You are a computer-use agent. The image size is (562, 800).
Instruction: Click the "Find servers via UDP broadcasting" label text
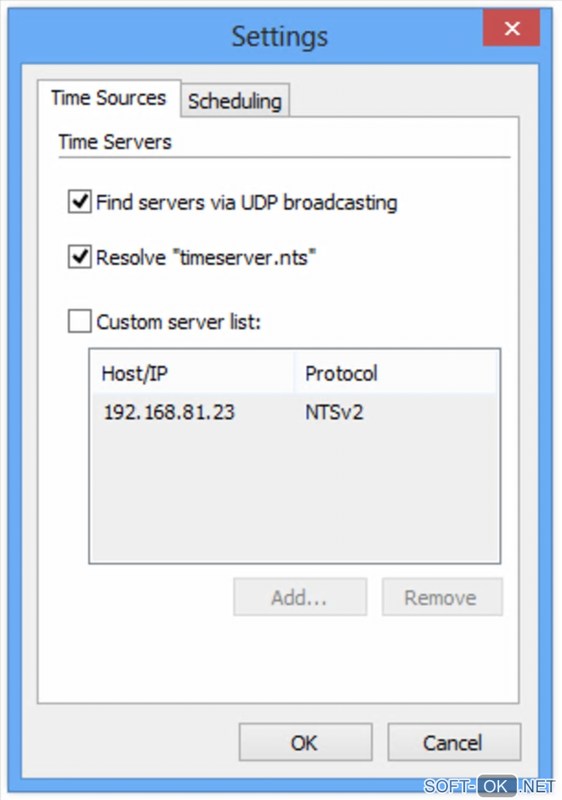click(246, 202)
